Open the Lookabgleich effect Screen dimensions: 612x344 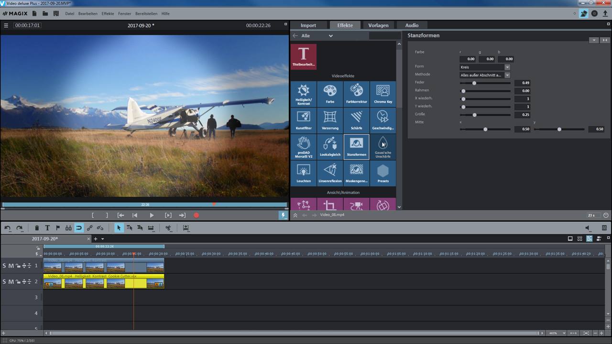(330, 147)
